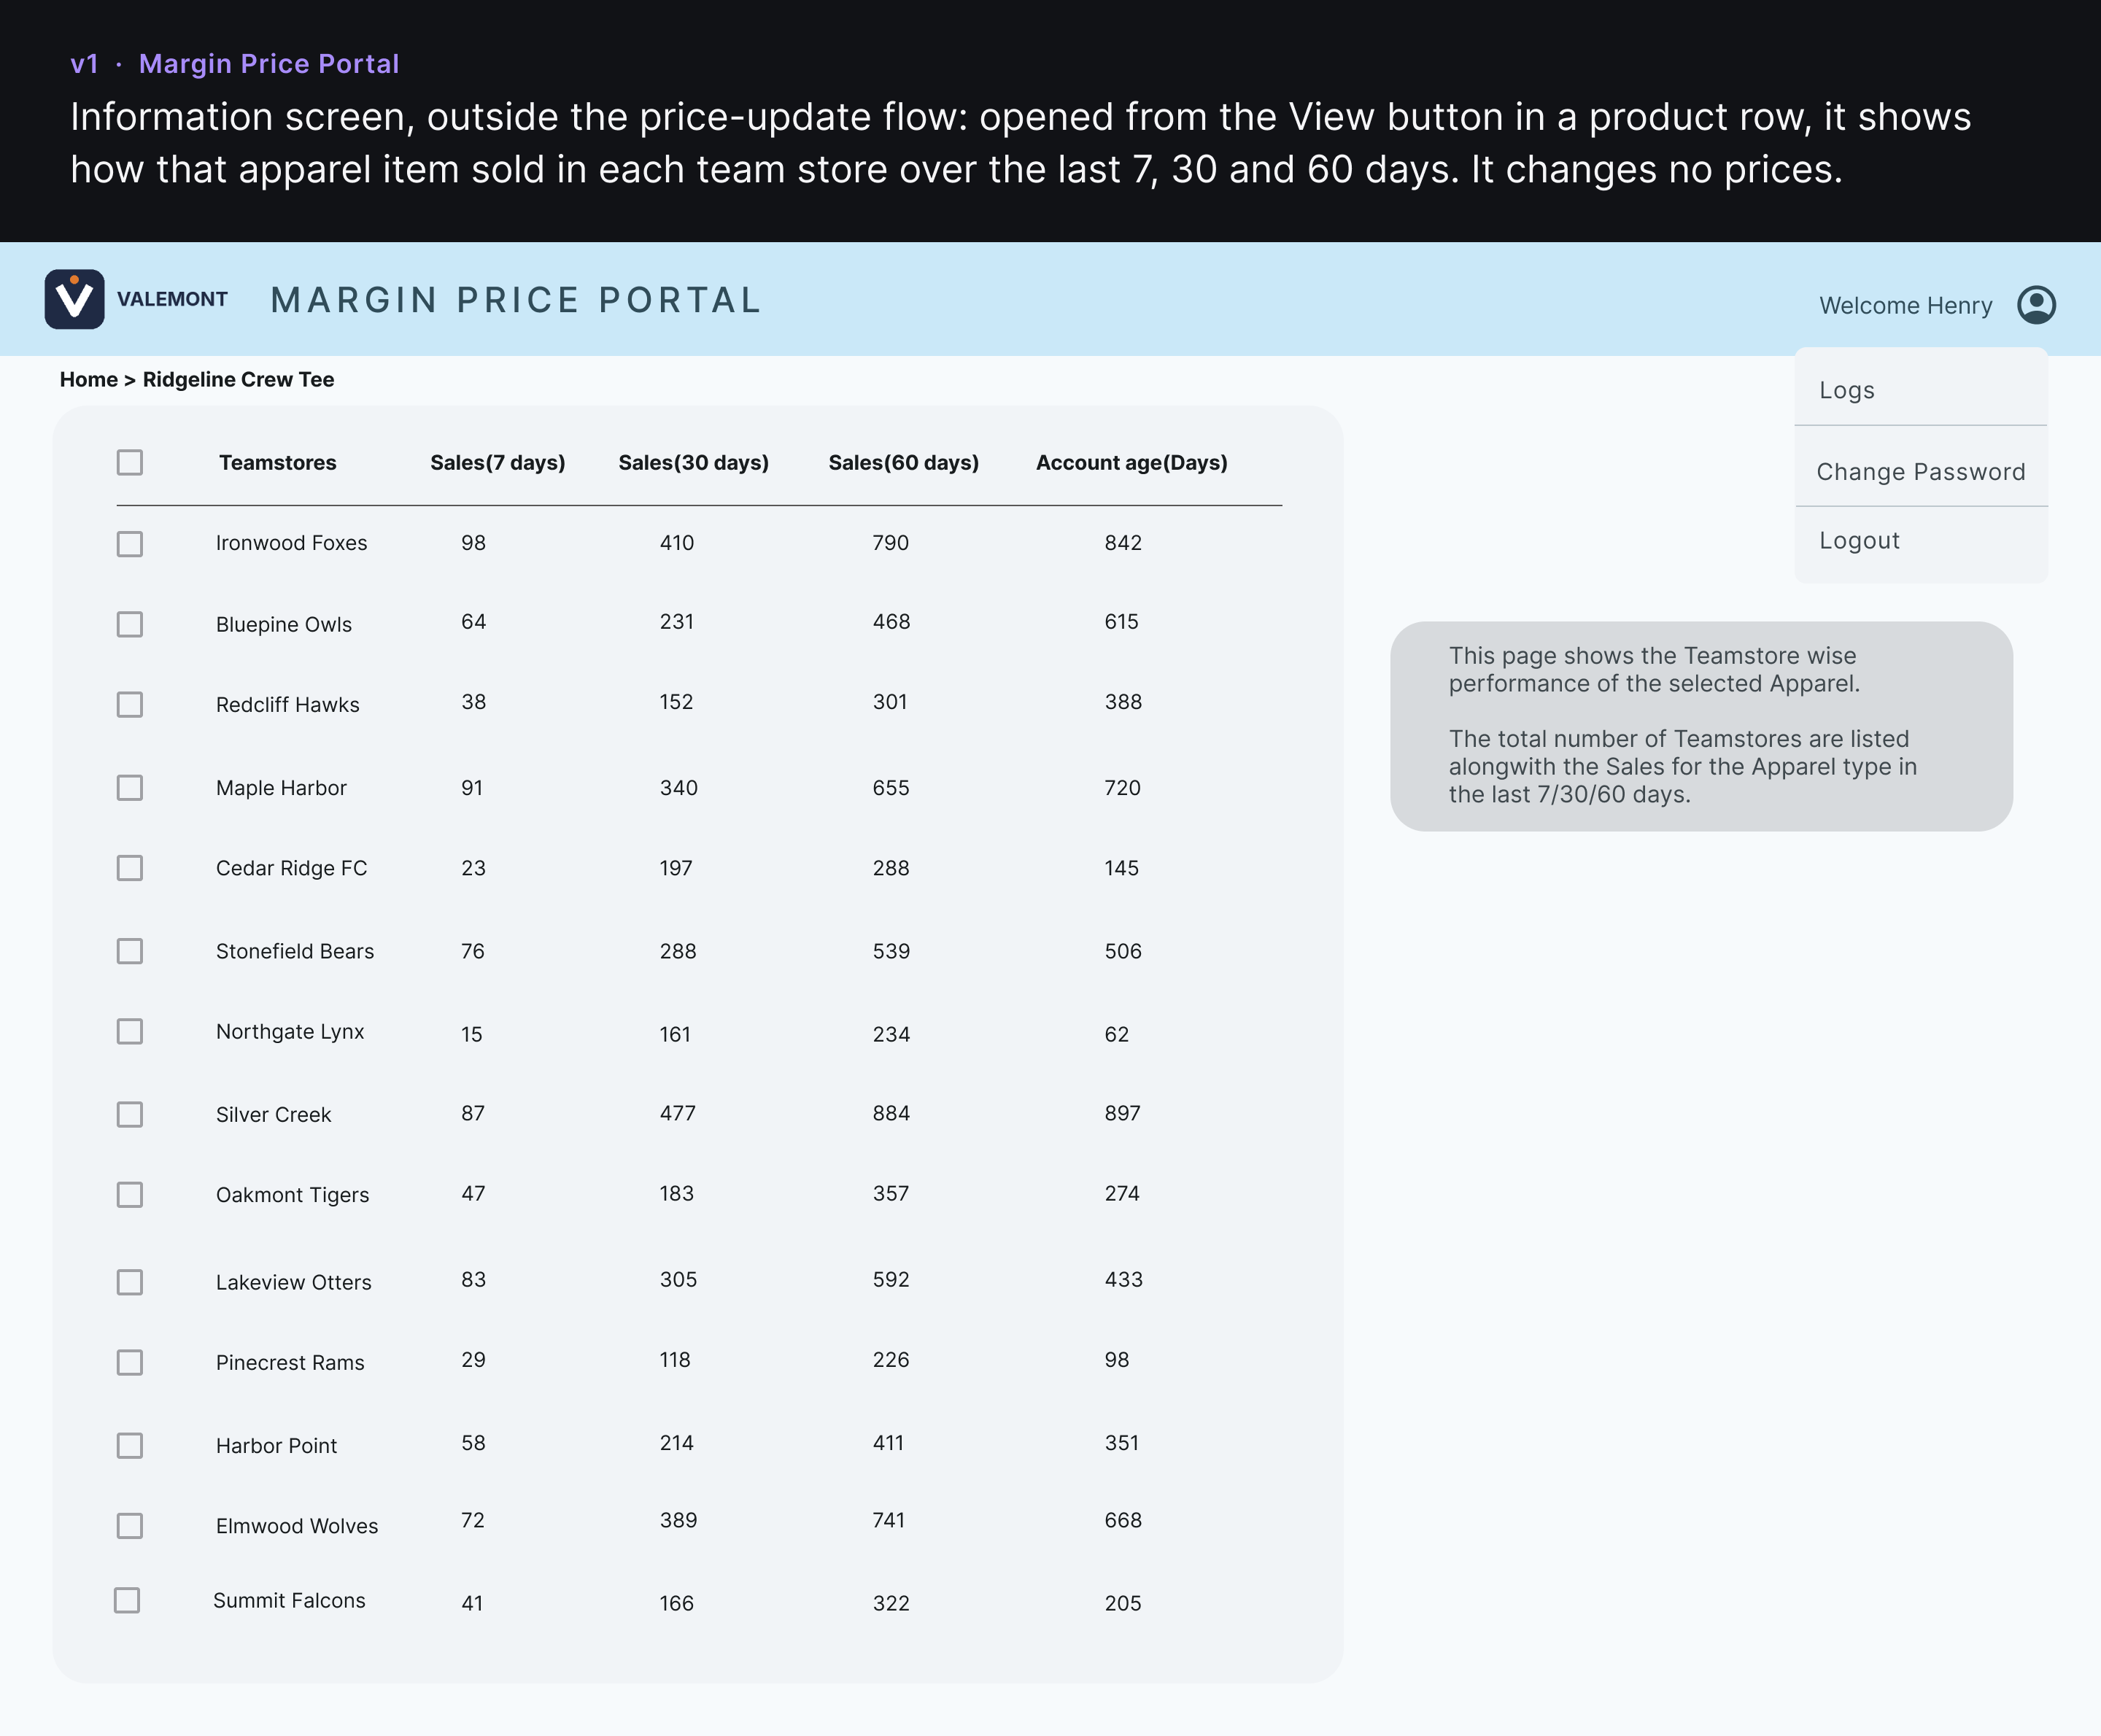Sort by the Sales(7 days) column header
Viewport: 2101px width, 1736px height.
click(498, 463)
